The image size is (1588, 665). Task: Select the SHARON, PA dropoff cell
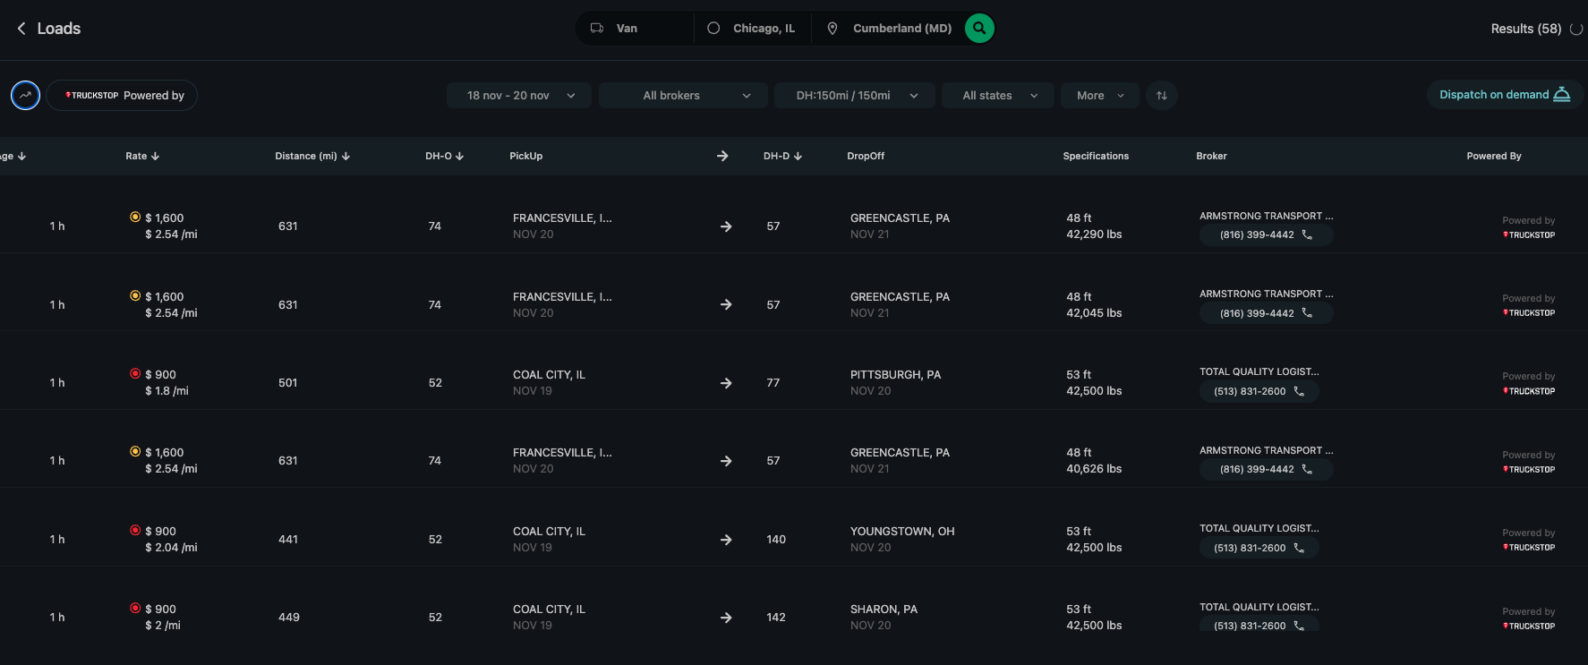(884, 618)
